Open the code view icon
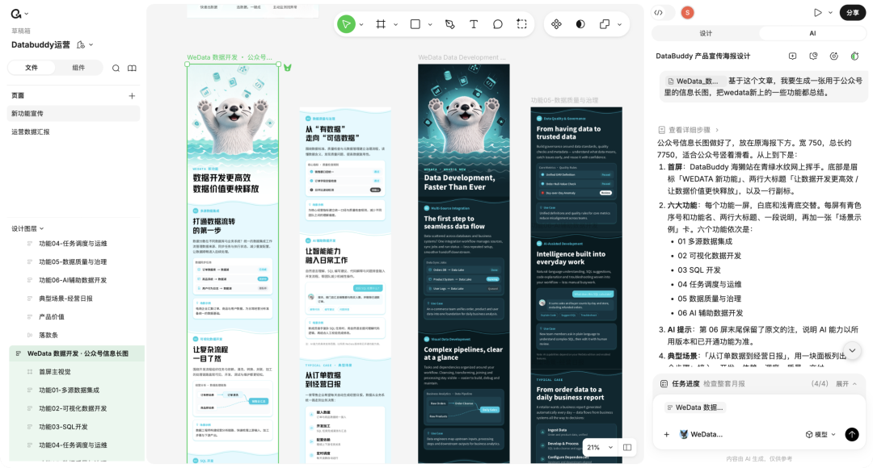873x468 pixels. coord(659,12)
